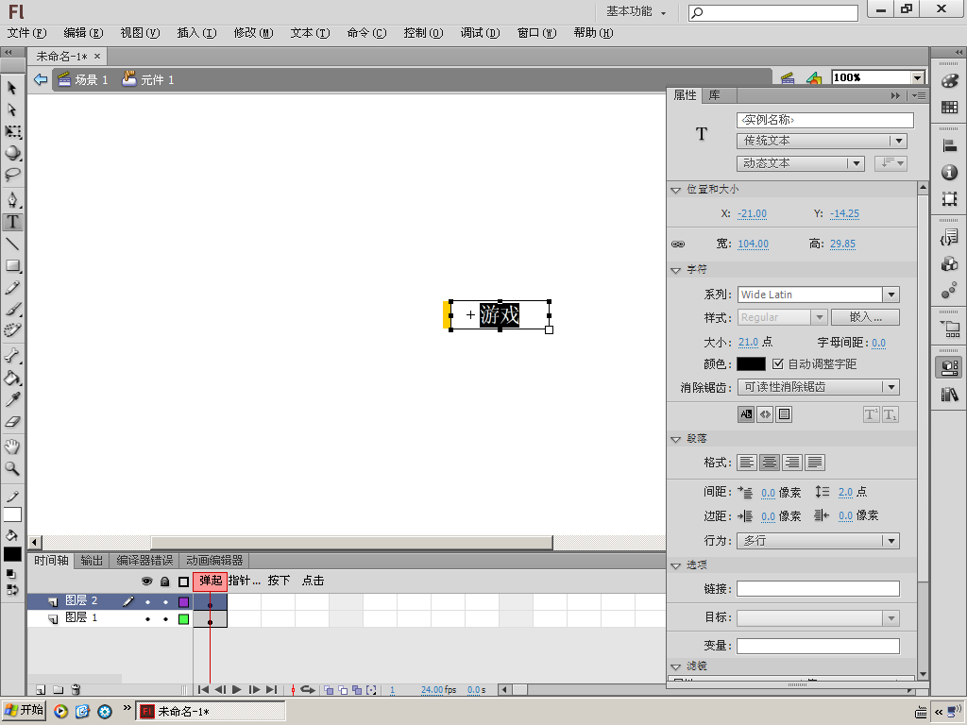Open the black text color swatch
This screenshot has height=725, width=967.
751,363
